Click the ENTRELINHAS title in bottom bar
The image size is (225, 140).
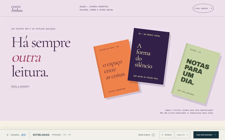pyautogui.click(x=41, y=135)
